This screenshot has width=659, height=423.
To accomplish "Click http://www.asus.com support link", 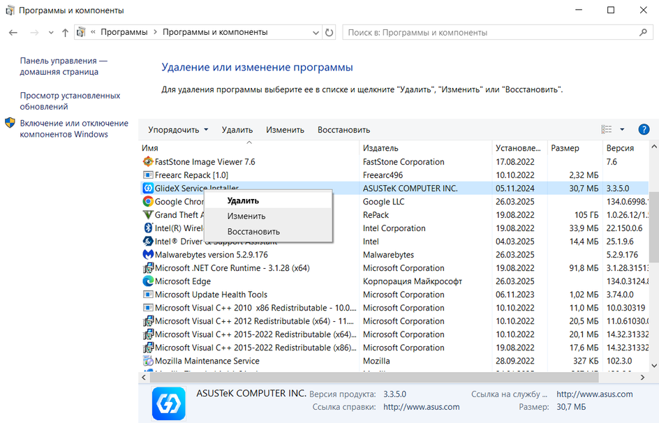I will point(594,394).
